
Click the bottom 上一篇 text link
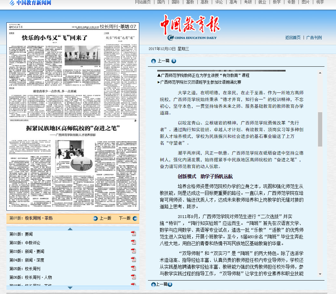click(x=161, y=284)
